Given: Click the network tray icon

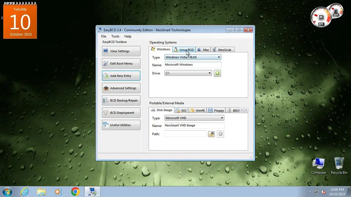Looking at the screenshot, I should click(x=317, y=192).
